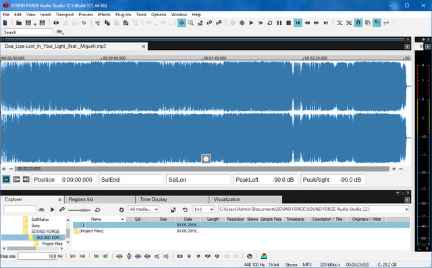This screenshot has width=432, height=268.
Task: Create a new file with toolbar icon
Action: click(x=5, y=23)
